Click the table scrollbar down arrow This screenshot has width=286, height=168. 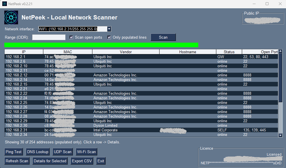(280, 135)
